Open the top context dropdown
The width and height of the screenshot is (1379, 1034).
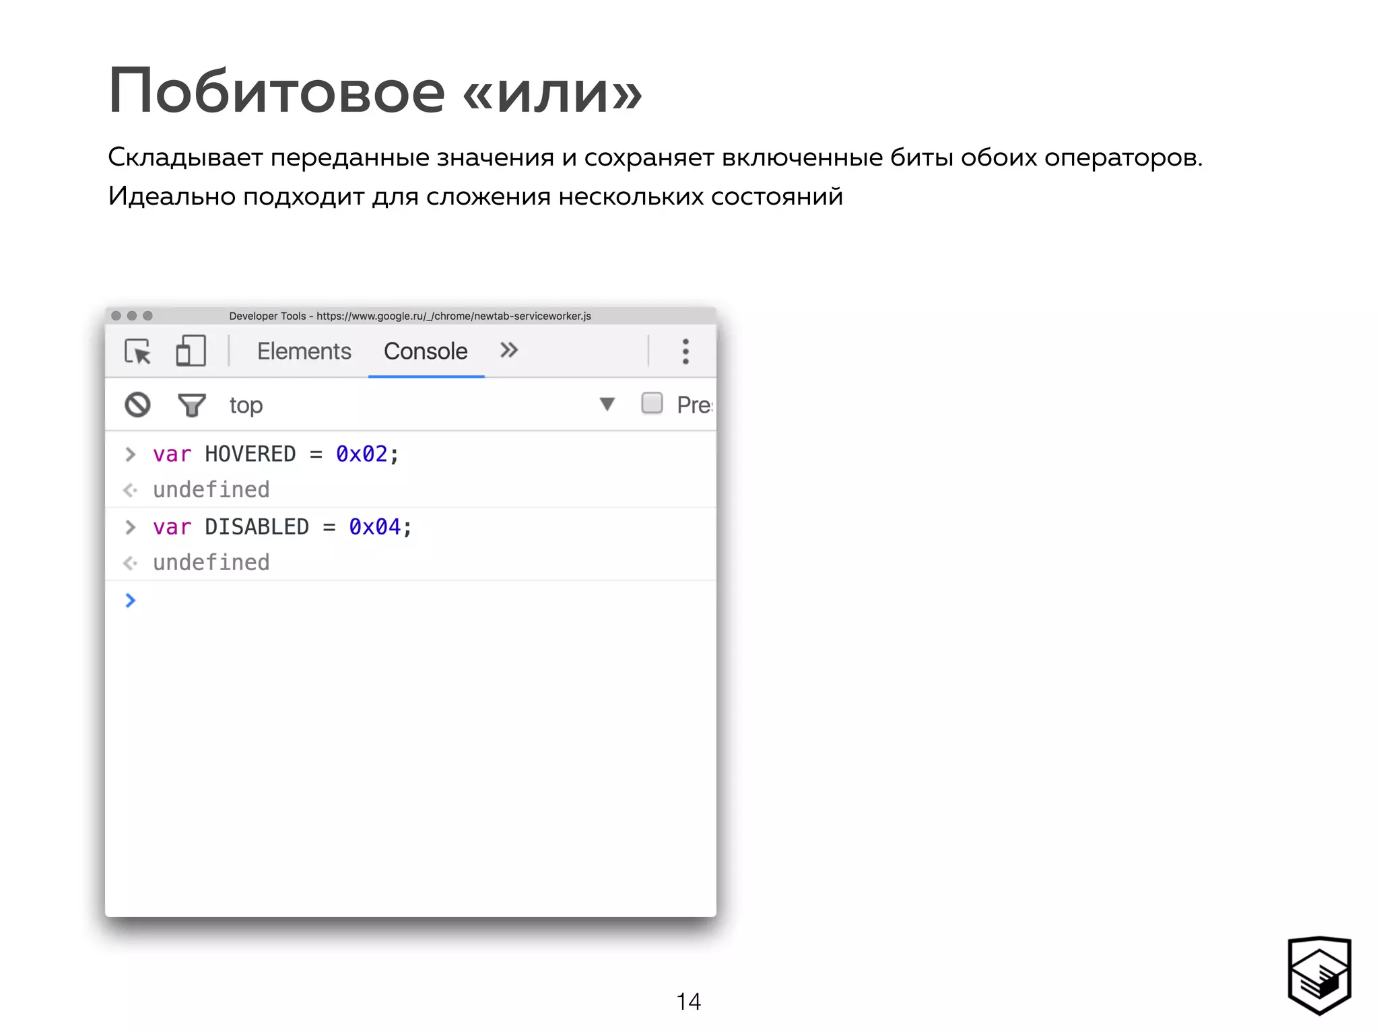(423, 405)
